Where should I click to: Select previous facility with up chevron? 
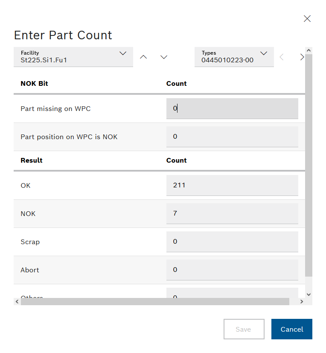coord(143,57)
